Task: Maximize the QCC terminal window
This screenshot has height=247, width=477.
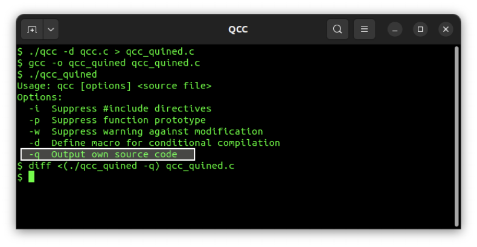Action: pyautogui.click(x=420, y=29)
